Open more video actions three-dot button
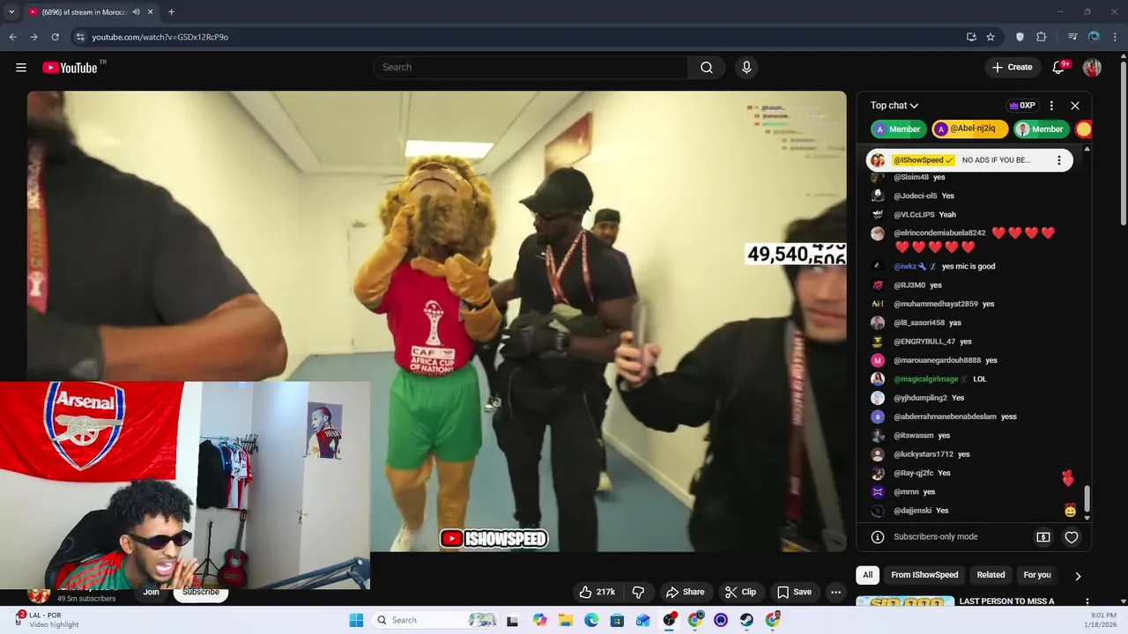1128x634 pixels. 835,592
